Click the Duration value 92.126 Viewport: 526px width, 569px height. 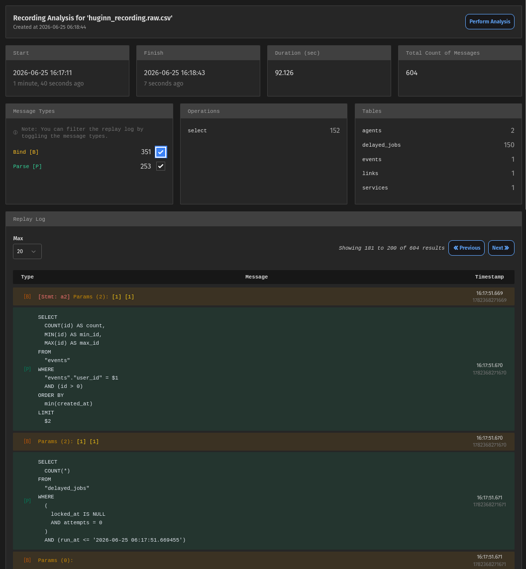[x=284, y=73]
